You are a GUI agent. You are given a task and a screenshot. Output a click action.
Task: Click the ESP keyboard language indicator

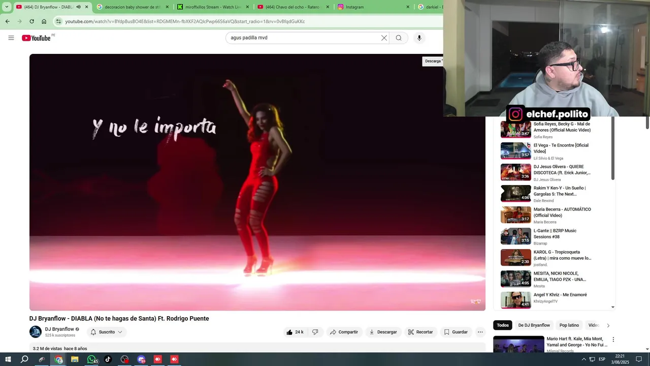click(x=602, y=359)
